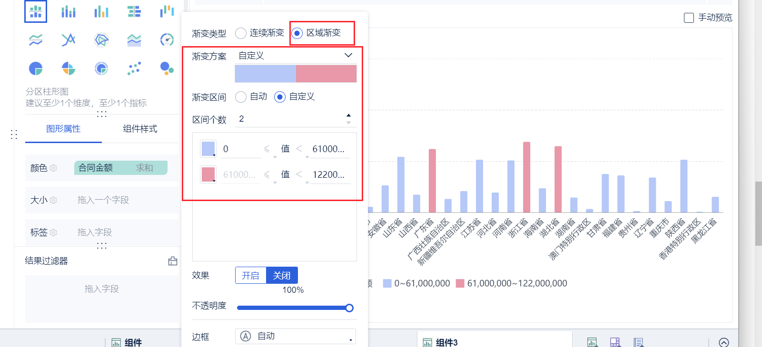The width and height of the screenshot is (762, 347).
Task: Select the 区域渐变 radio button
Action: click(x=297, y=33)
